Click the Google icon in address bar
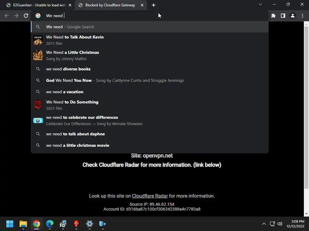The image size is (309, 231). coord(38,16)
